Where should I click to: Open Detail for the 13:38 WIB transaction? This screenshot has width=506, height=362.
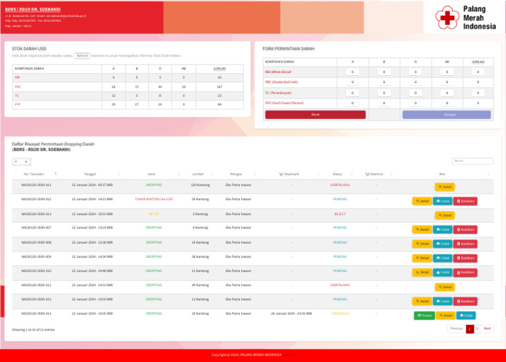pos(422,244)
